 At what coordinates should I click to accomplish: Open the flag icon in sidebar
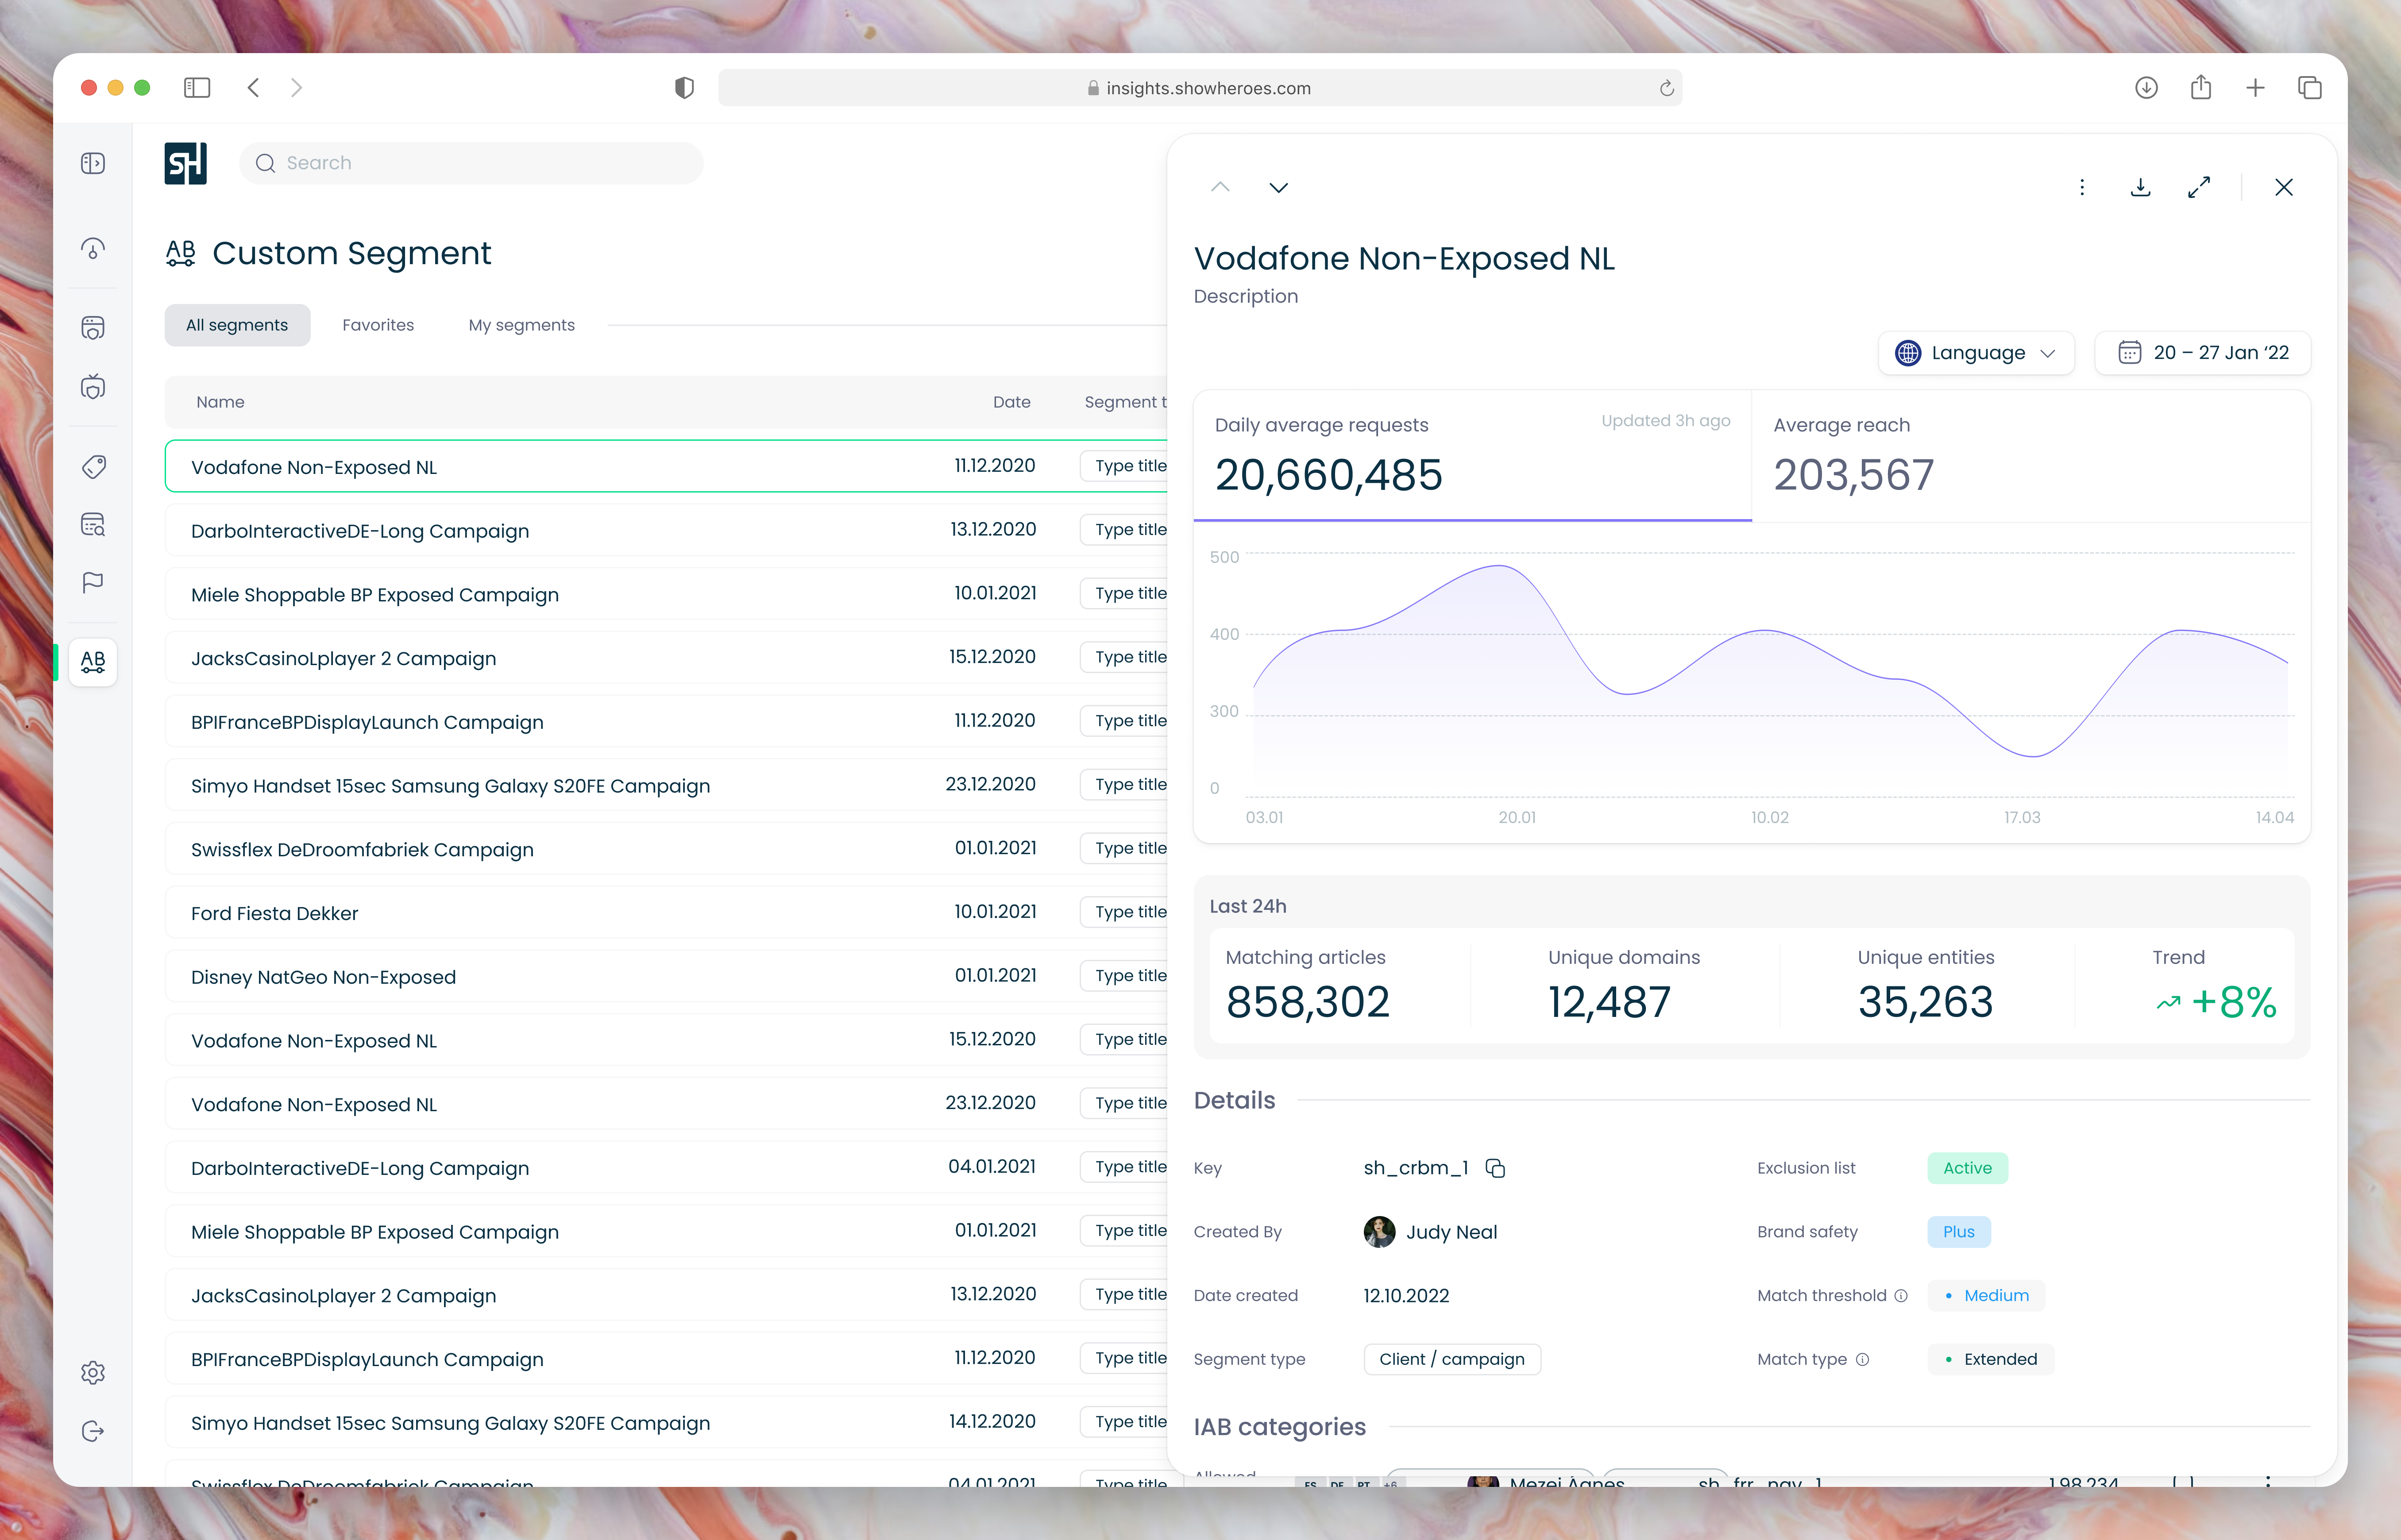coord(93,583)
